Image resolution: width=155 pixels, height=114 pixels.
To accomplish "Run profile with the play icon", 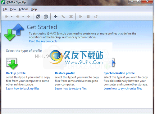I will pos(81,16).
